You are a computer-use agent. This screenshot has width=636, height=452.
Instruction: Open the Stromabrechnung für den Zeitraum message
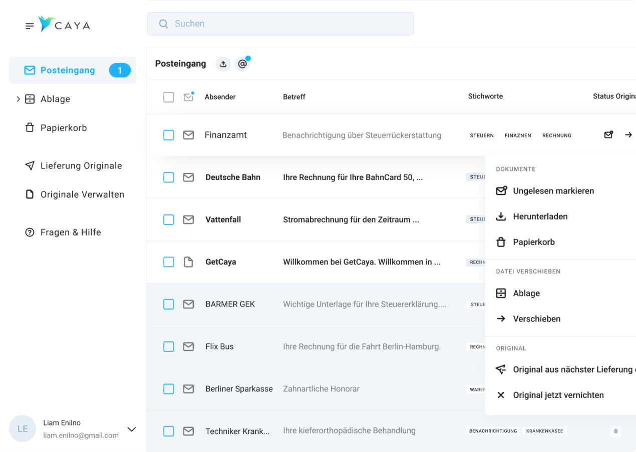[x=351, y=219]
